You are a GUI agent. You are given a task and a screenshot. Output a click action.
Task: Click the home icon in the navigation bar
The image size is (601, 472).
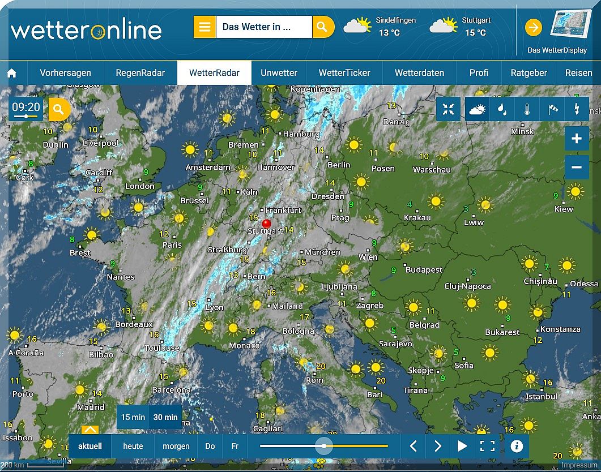(x=11, y=73)
